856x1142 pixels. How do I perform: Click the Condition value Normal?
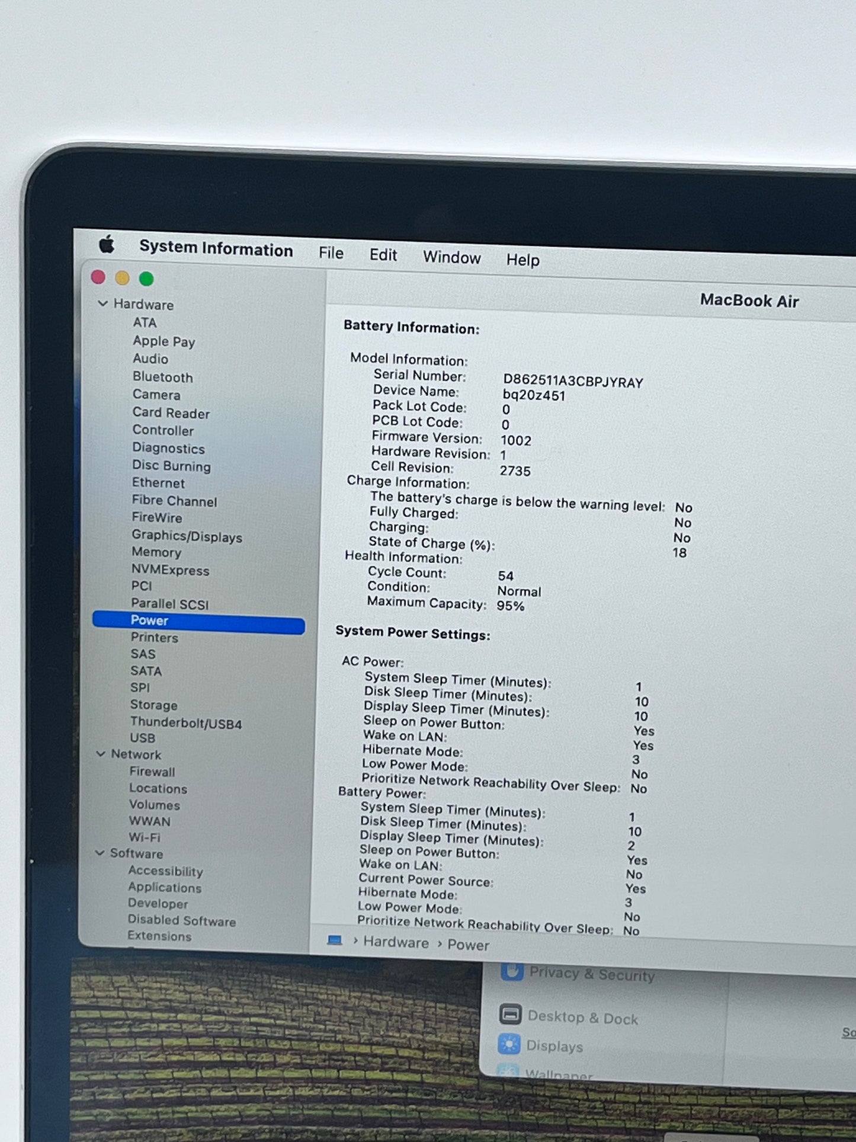[x=519, y=591]
